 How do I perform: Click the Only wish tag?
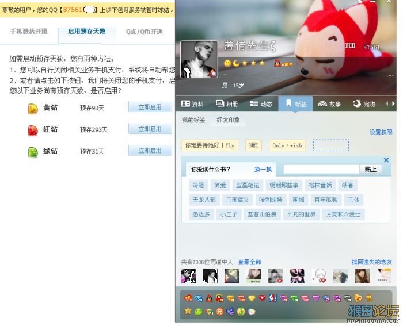click(287, 145)
